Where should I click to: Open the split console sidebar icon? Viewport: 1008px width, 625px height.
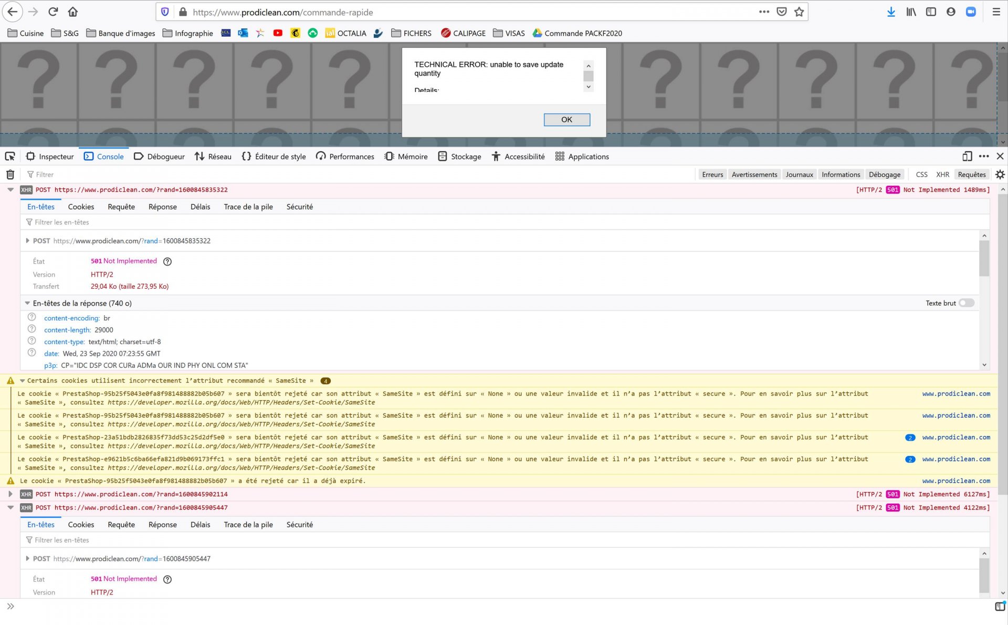tap(1000, 607)
